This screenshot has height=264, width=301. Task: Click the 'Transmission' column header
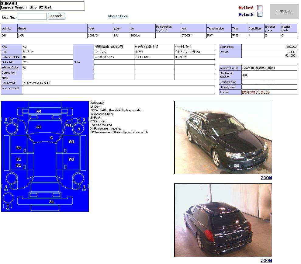tap(219, 28)
